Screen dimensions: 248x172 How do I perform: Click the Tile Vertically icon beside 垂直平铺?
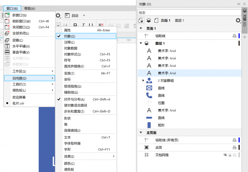pyautogui.click(x=7, y=52)
